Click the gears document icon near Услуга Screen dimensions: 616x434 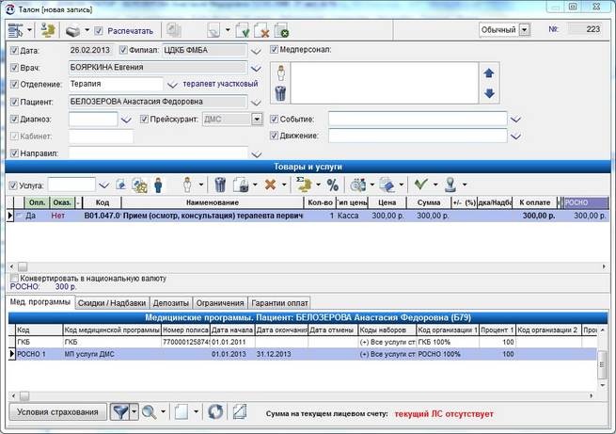pos(139,185)
